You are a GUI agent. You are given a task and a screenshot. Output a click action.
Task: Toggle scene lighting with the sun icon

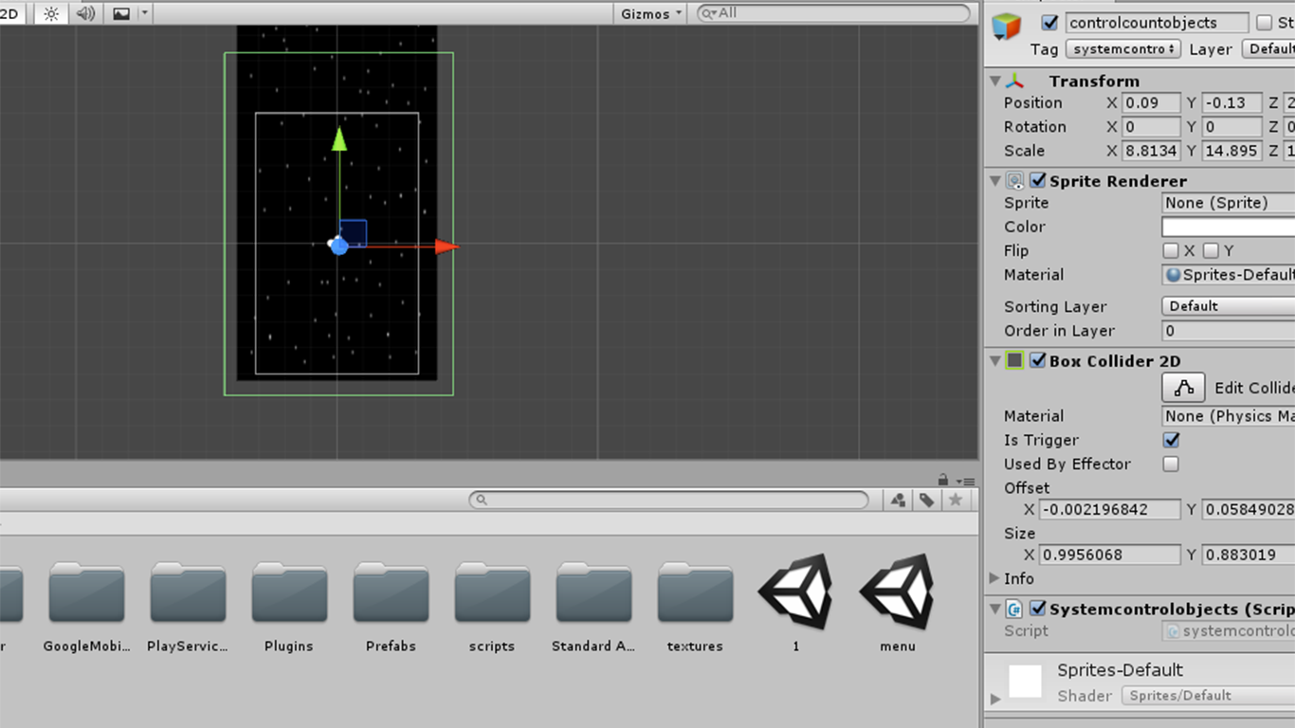click(x=51, y=13)
